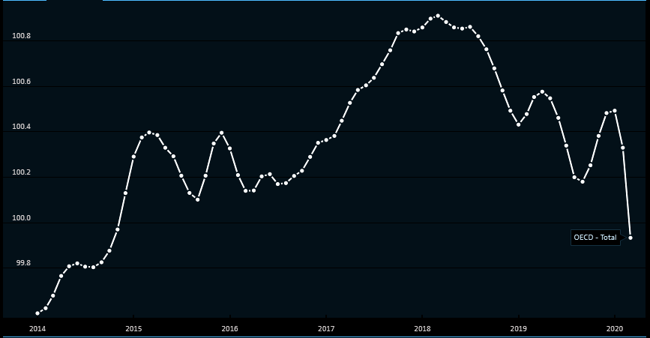Click the 100.0 y-axis value

pos(21,218)
